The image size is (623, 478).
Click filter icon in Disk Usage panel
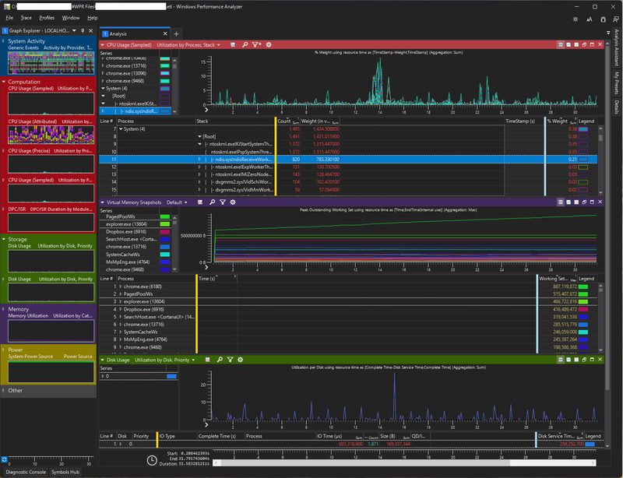230,360
